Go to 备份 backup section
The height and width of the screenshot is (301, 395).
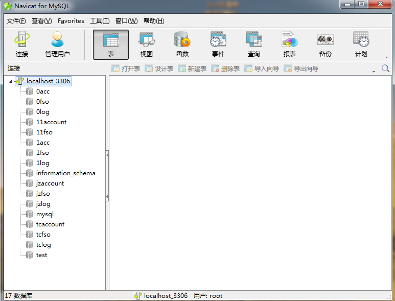click(326, 44)
